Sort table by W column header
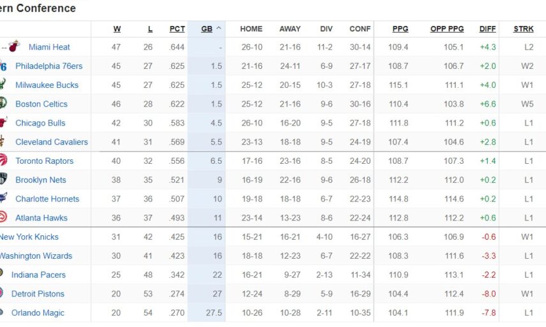 pyautogui.click(x=117, y=29)
